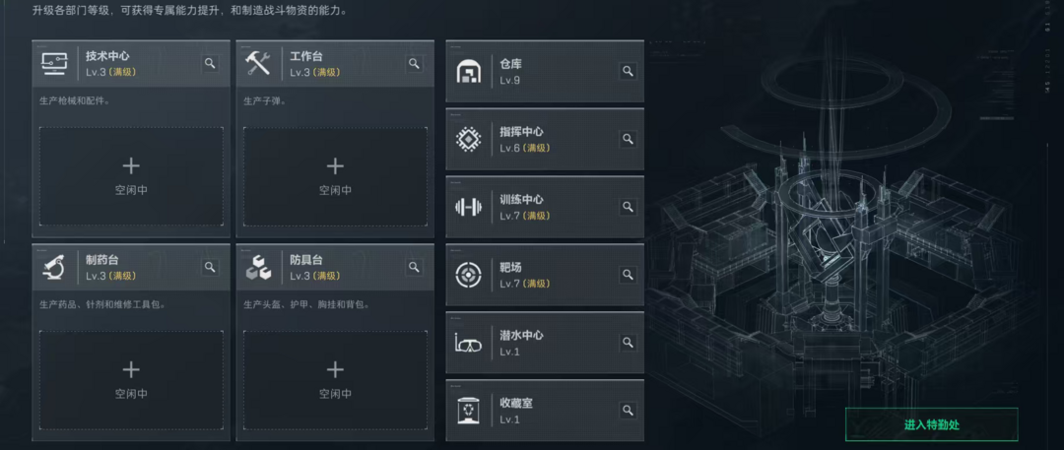Viewport: 1064px width, 450px height.
Task: Click the 进入特勤处 button
Action: (931, 424)
